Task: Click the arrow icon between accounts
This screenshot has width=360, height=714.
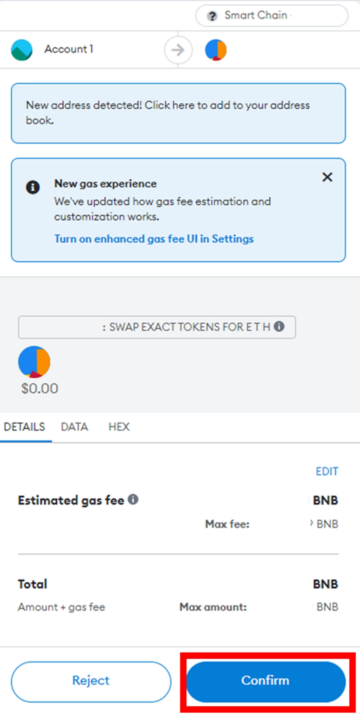Action: point(178,50)
